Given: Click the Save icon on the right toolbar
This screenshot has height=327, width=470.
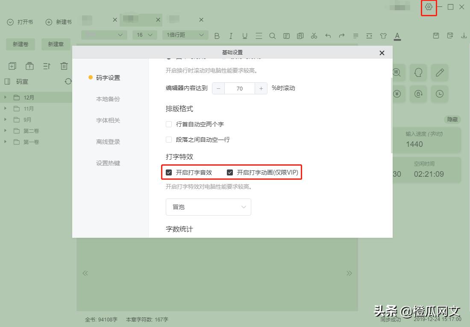Looking at the screenshot, I should tap(436, 36).
